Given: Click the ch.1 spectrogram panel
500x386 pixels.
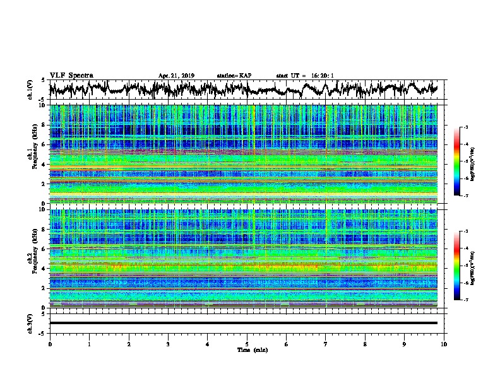Looking at the screenshot, I should tap(243, 154).
